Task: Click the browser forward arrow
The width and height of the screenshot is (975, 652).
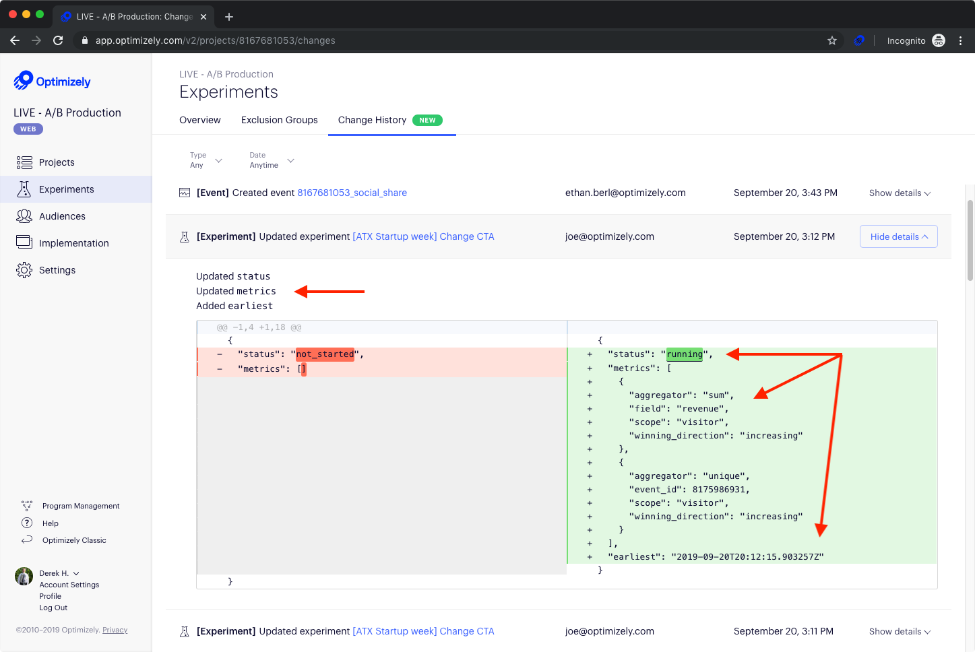Action: (36, 40)
